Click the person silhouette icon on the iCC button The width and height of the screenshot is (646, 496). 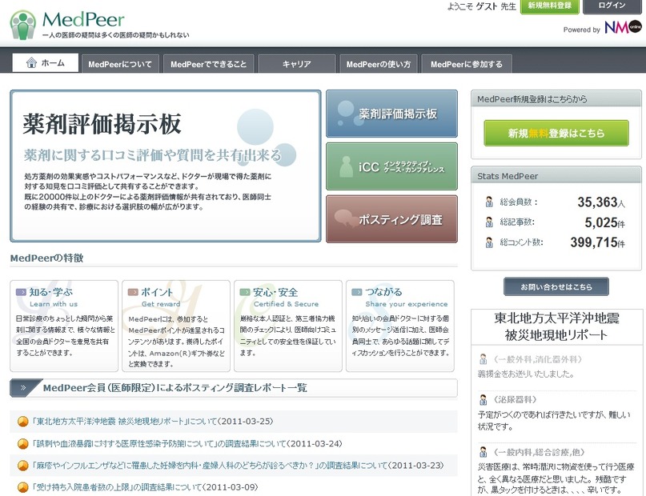click(346, 166)
